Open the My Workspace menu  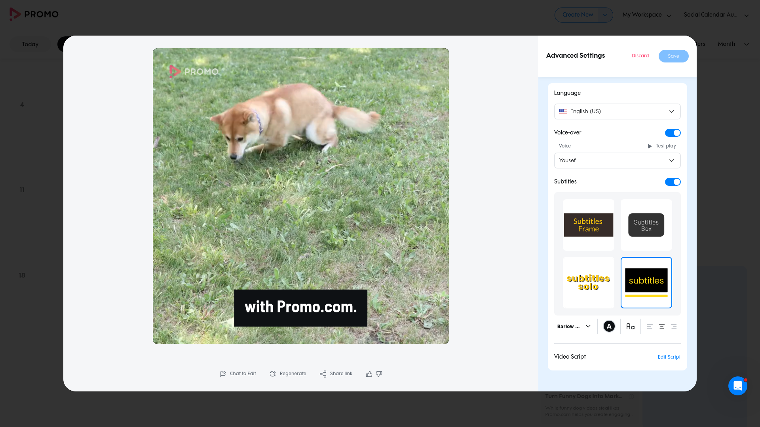[x=647, y=15]
